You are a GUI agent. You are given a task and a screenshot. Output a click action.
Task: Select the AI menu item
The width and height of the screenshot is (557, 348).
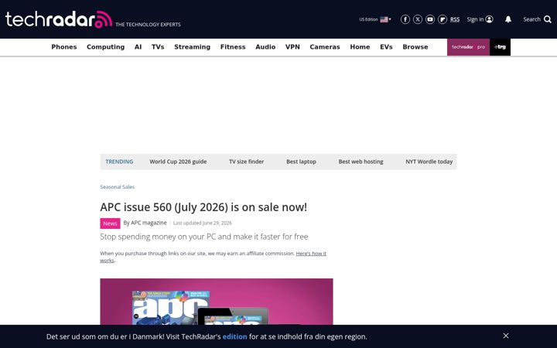tap(138, 47)
